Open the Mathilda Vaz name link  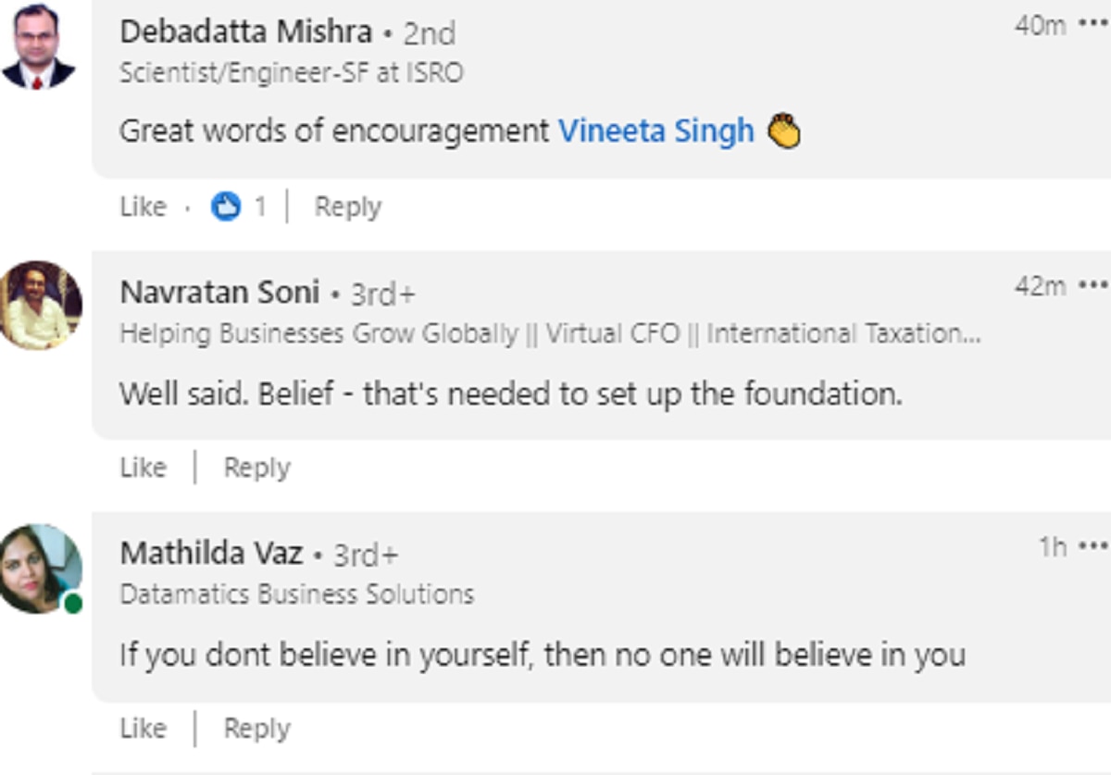[x=211, y=554]
